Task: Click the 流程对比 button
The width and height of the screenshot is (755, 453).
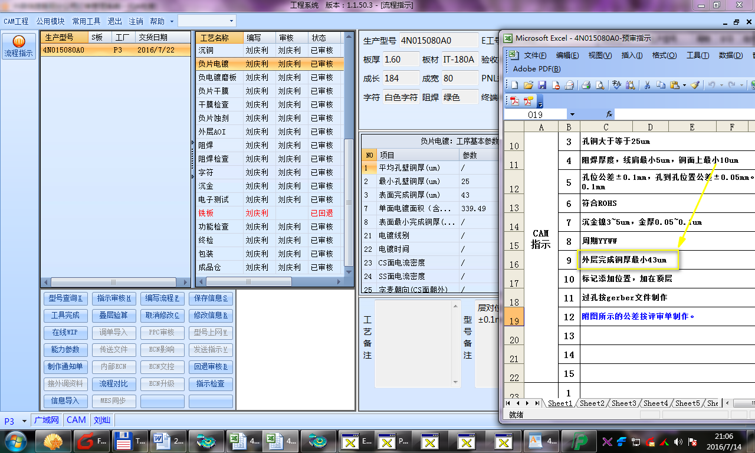Action: point(114,384)
